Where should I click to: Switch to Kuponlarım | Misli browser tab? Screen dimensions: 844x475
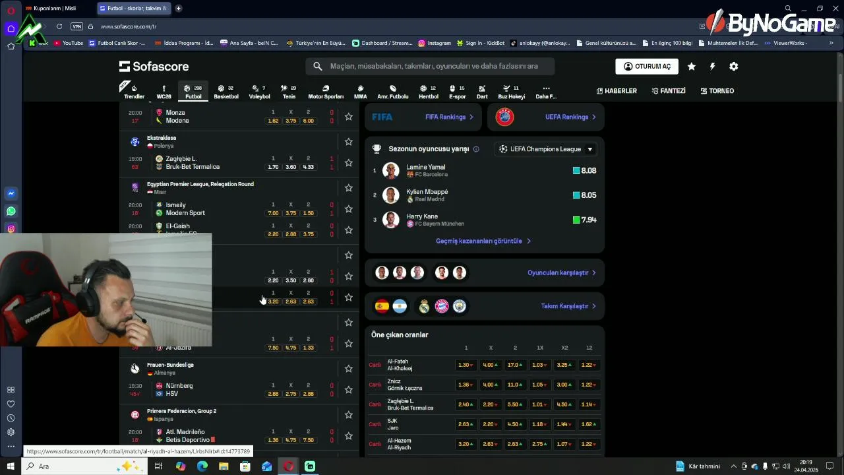click(x=55, y=8)
